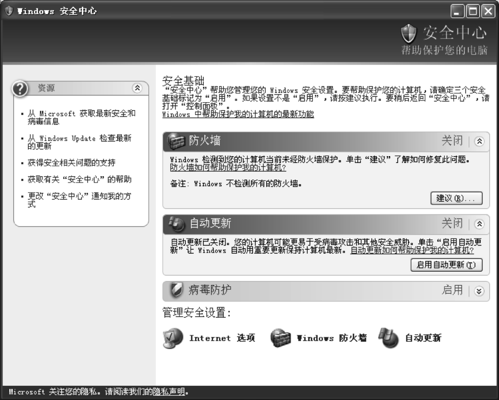The image size is (499, 400).
Task: Click the 防火墙 status text 关闭
Action: (452, 141)
